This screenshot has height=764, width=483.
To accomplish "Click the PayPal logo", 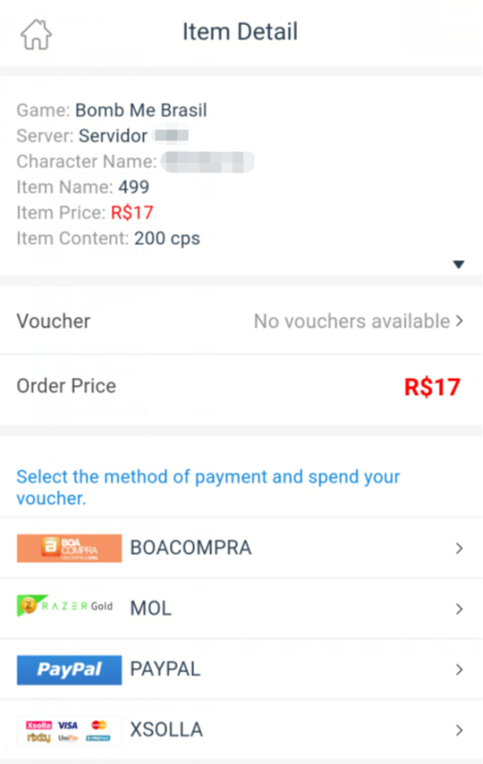I will 69,670.
